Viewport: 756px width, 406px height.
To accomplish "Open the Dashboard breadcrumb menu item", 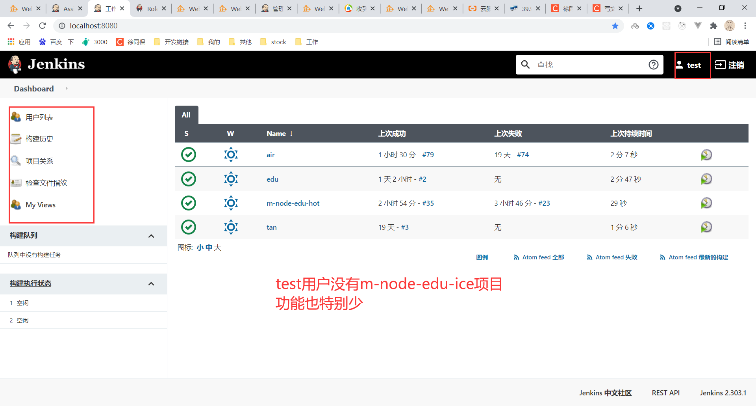I will click(x=33, y=88).
